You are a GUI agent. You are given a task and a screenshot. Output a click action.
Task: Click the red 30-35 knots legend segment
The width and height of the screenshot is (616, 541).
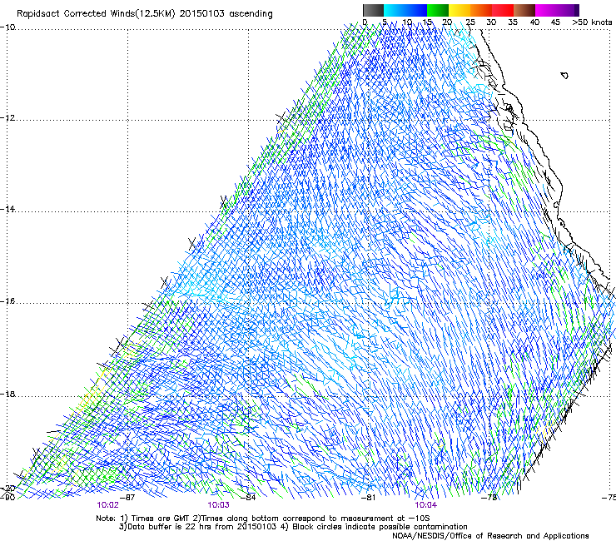(503, 10)
